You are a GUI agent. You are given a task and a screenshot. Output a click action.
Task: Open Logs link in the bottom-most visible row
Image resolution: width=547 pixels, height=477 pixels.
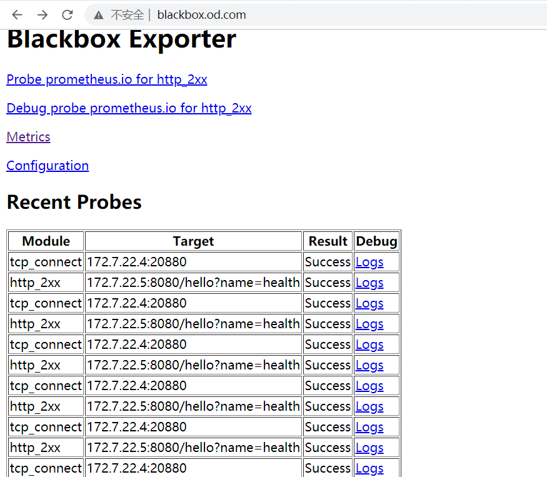369,469
